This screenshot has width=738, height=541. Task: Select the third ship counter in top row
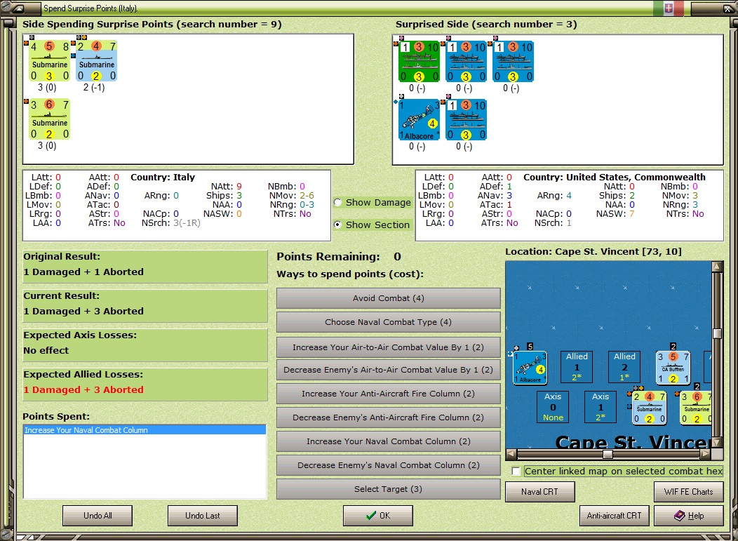514,62
